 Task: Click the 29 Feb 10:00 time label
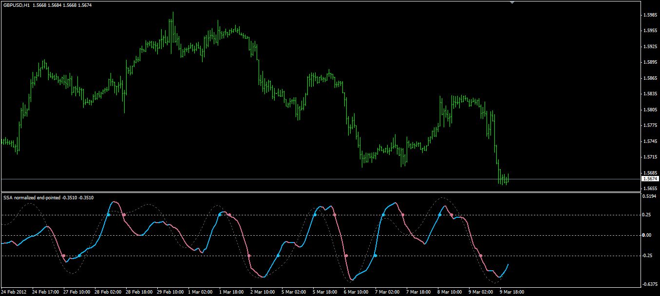pos(170,293)
